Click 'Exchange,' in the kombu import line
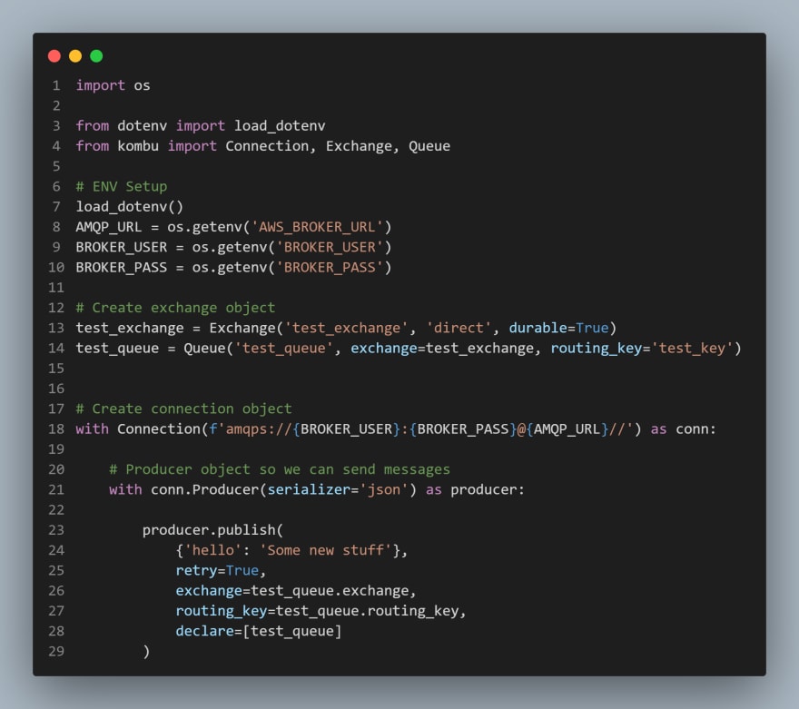 pyautogui.click(x=362, y=146)
